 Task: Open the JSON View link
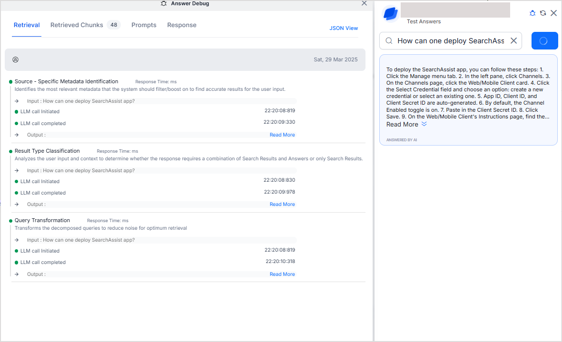click(x=344, y=28)
